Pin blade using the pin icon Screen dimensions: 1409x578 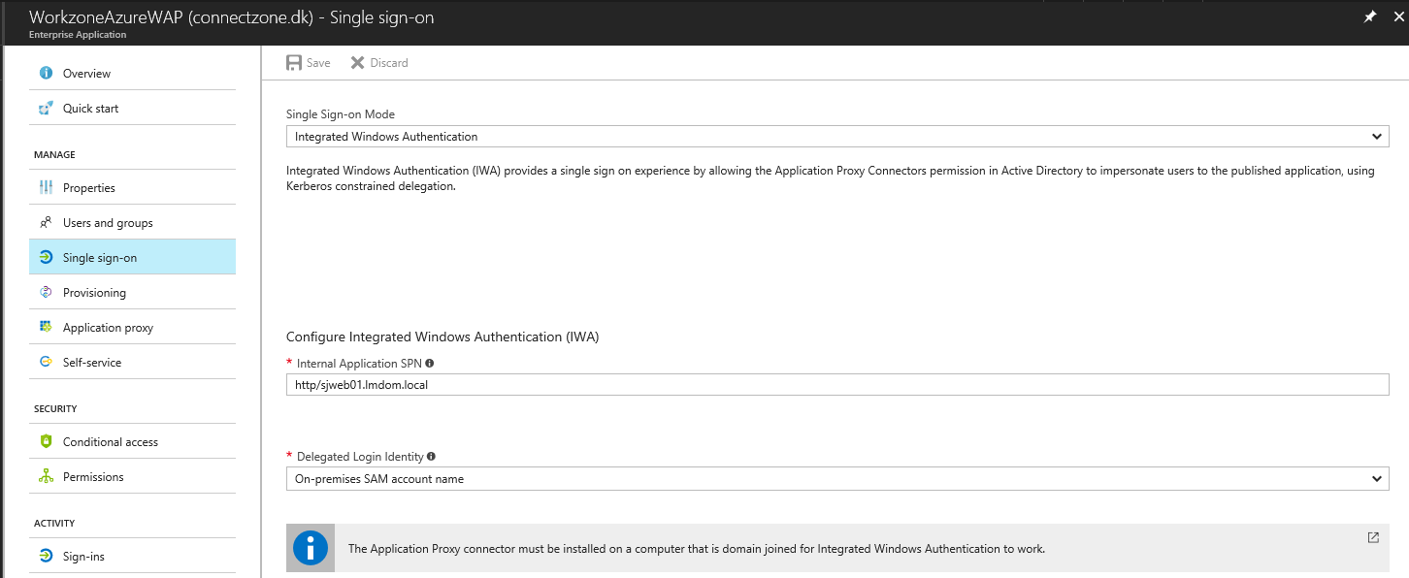[1370, 16]
